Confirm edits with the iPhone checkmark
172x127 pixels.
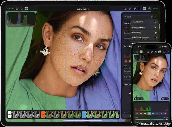[x=168, y=52]
